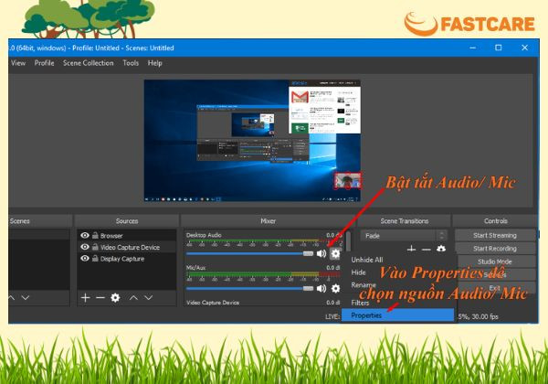
Task: Open the Help menu
Action: (154, 63)
